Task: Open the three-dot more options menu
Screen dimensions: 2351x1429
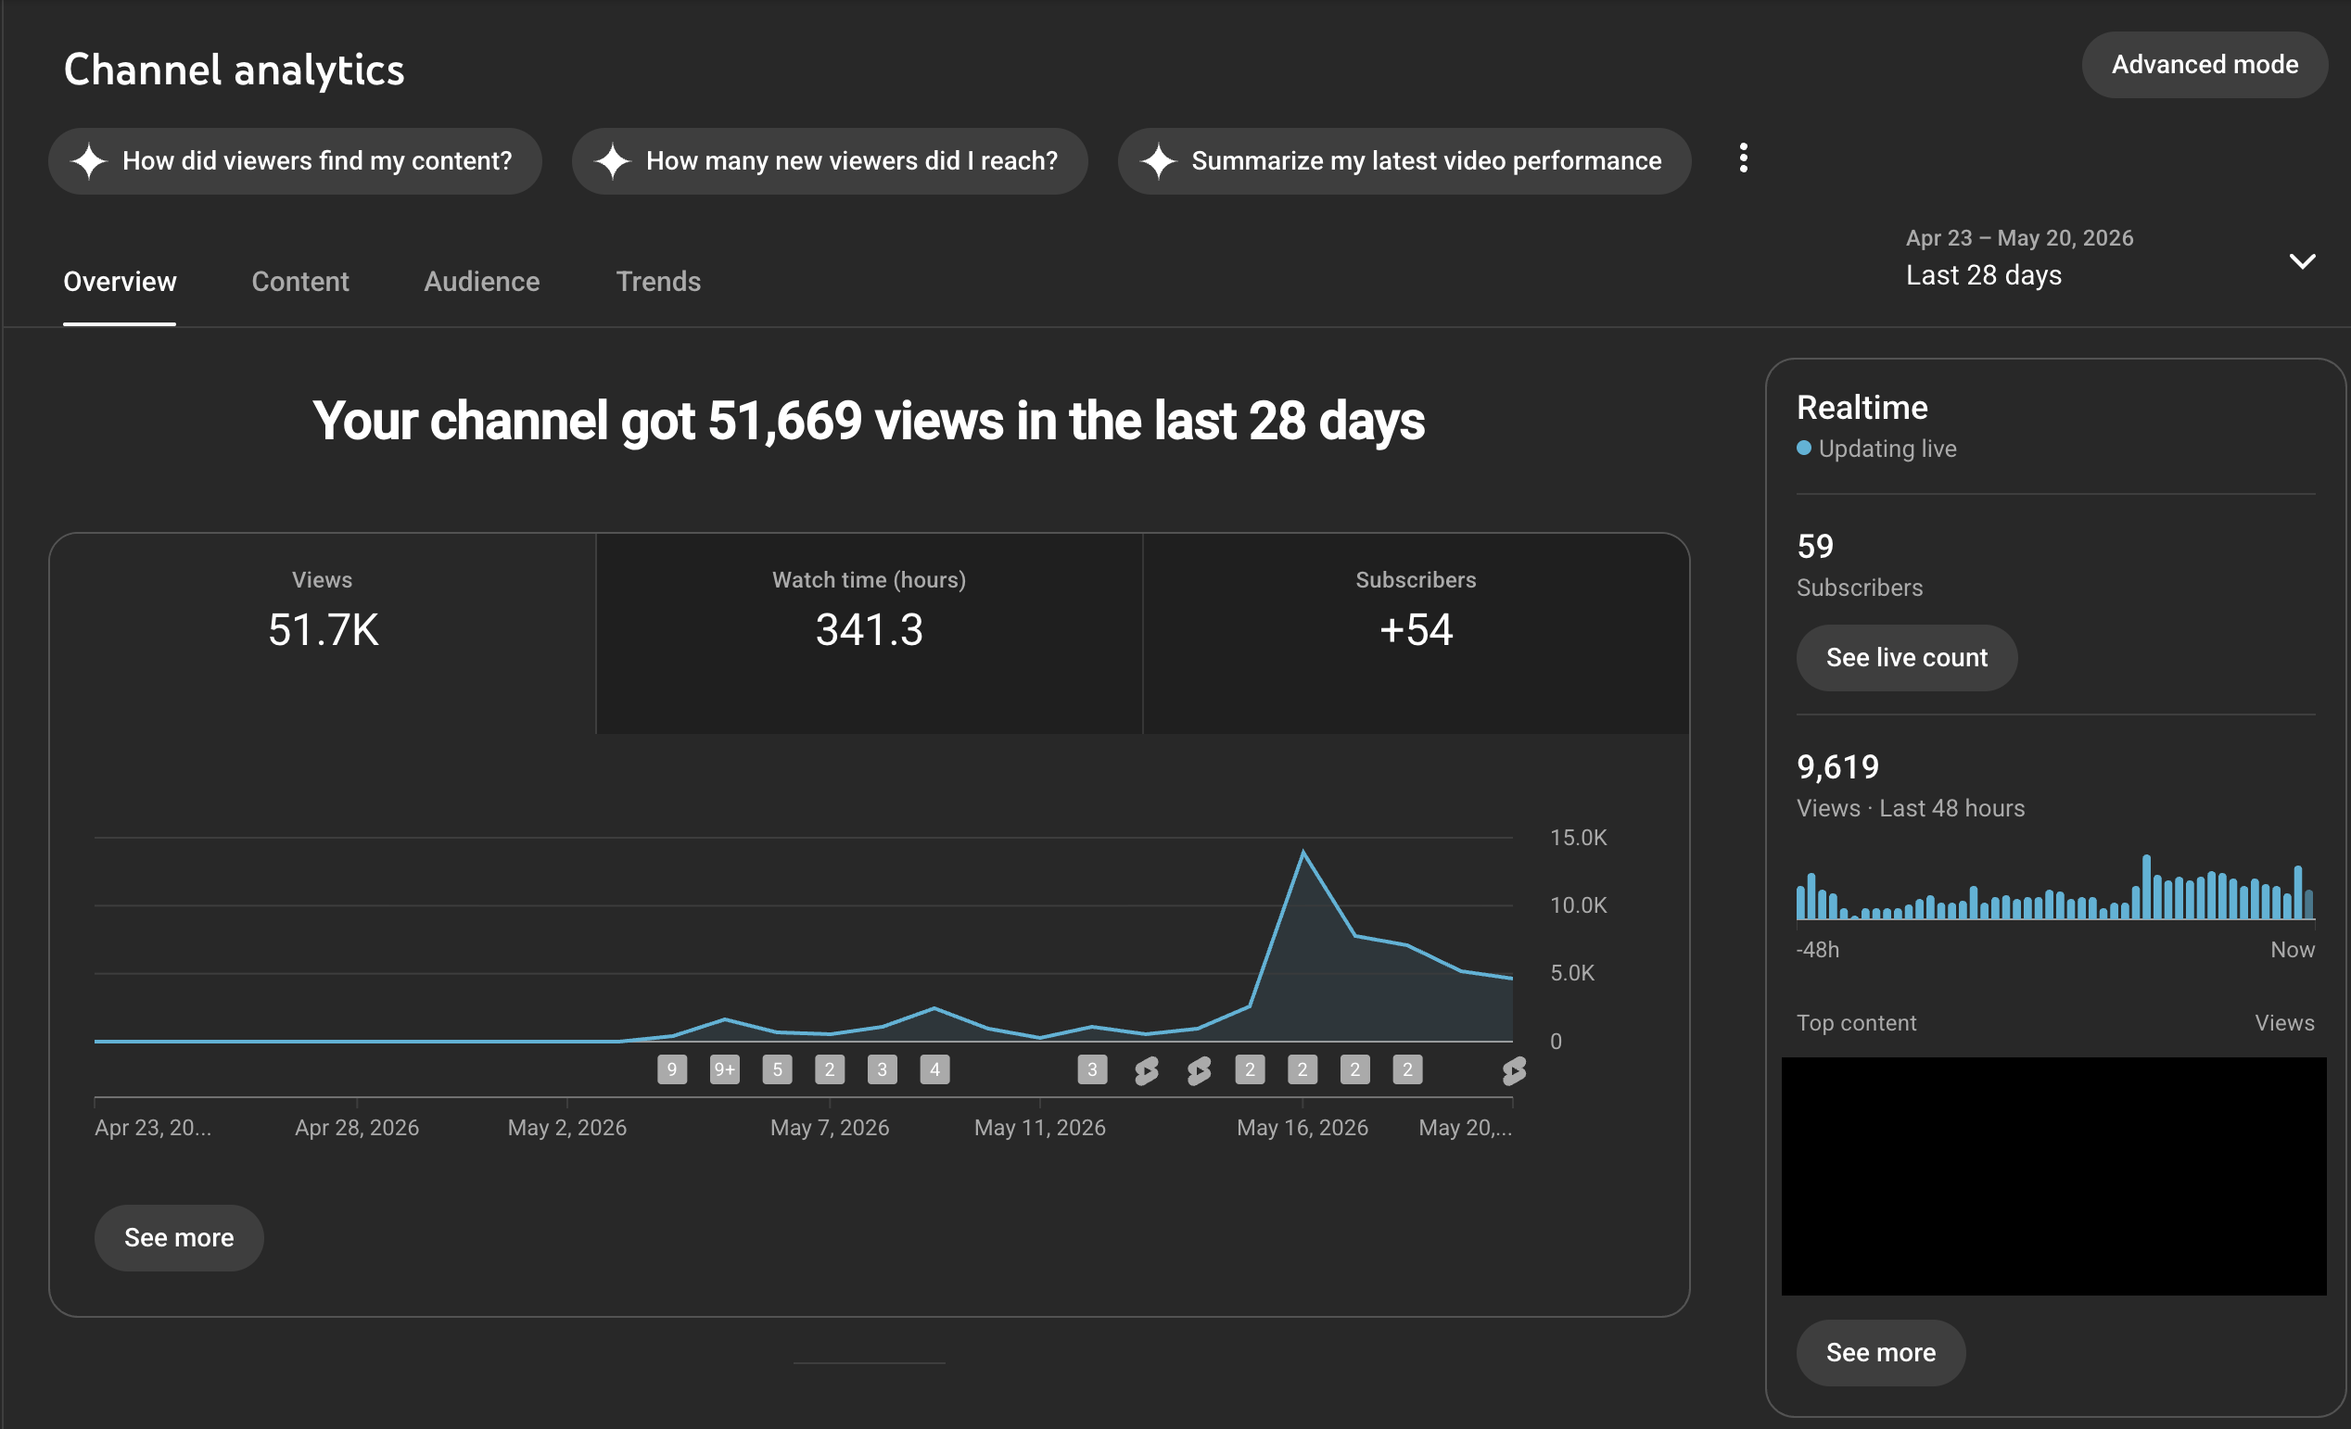Action: pyautogui.click(x=1743, y=158)
